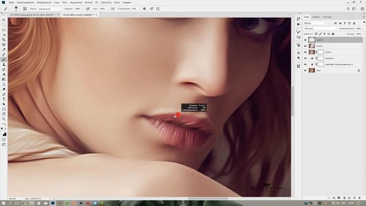
Task: Select the Hand tool
Action: click(x=4, y=114)
